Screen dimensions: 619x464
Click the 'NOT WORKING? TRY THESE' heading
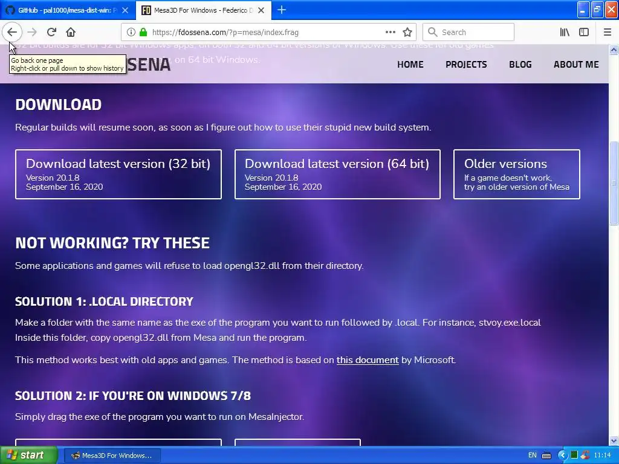(112, 243)
